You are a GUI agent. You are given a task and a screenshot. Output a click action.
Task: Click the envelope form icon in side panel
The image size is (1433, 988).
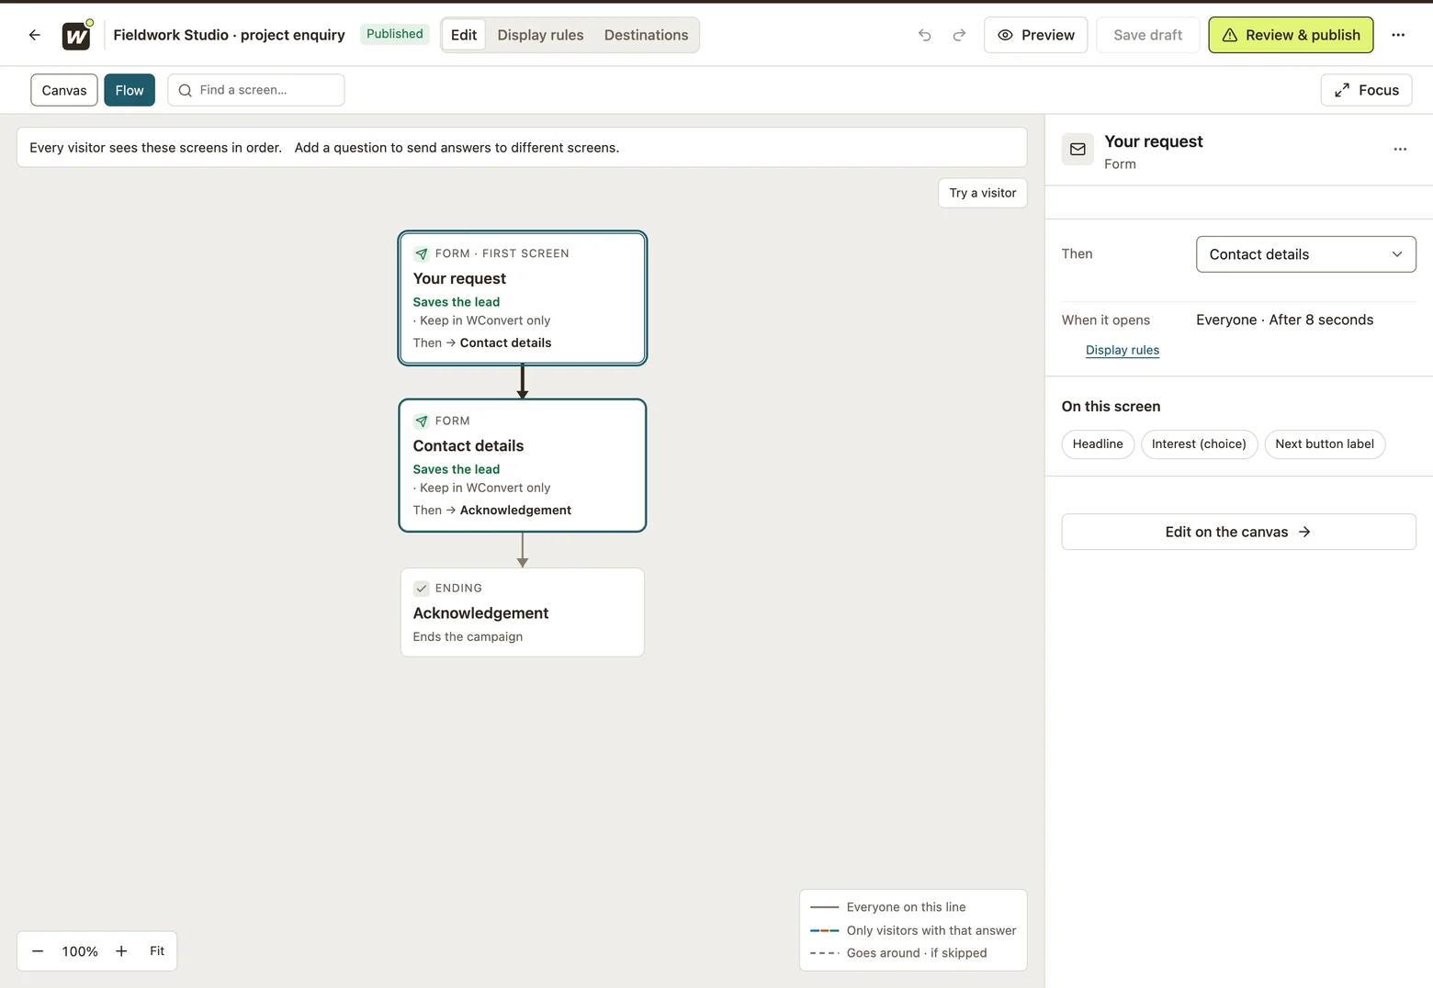(1078, 150)
